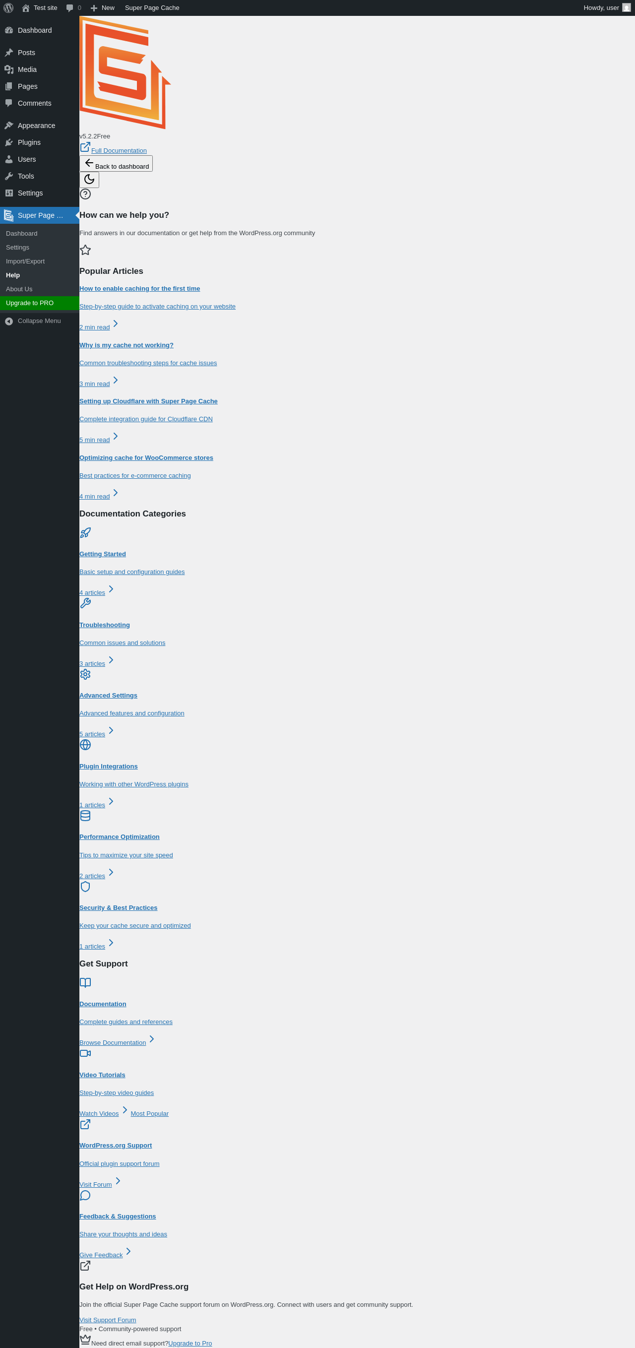Click the green Upgrade to PRO item
This screenshot has height=1348, width=635.
click(x=40, y=303)
